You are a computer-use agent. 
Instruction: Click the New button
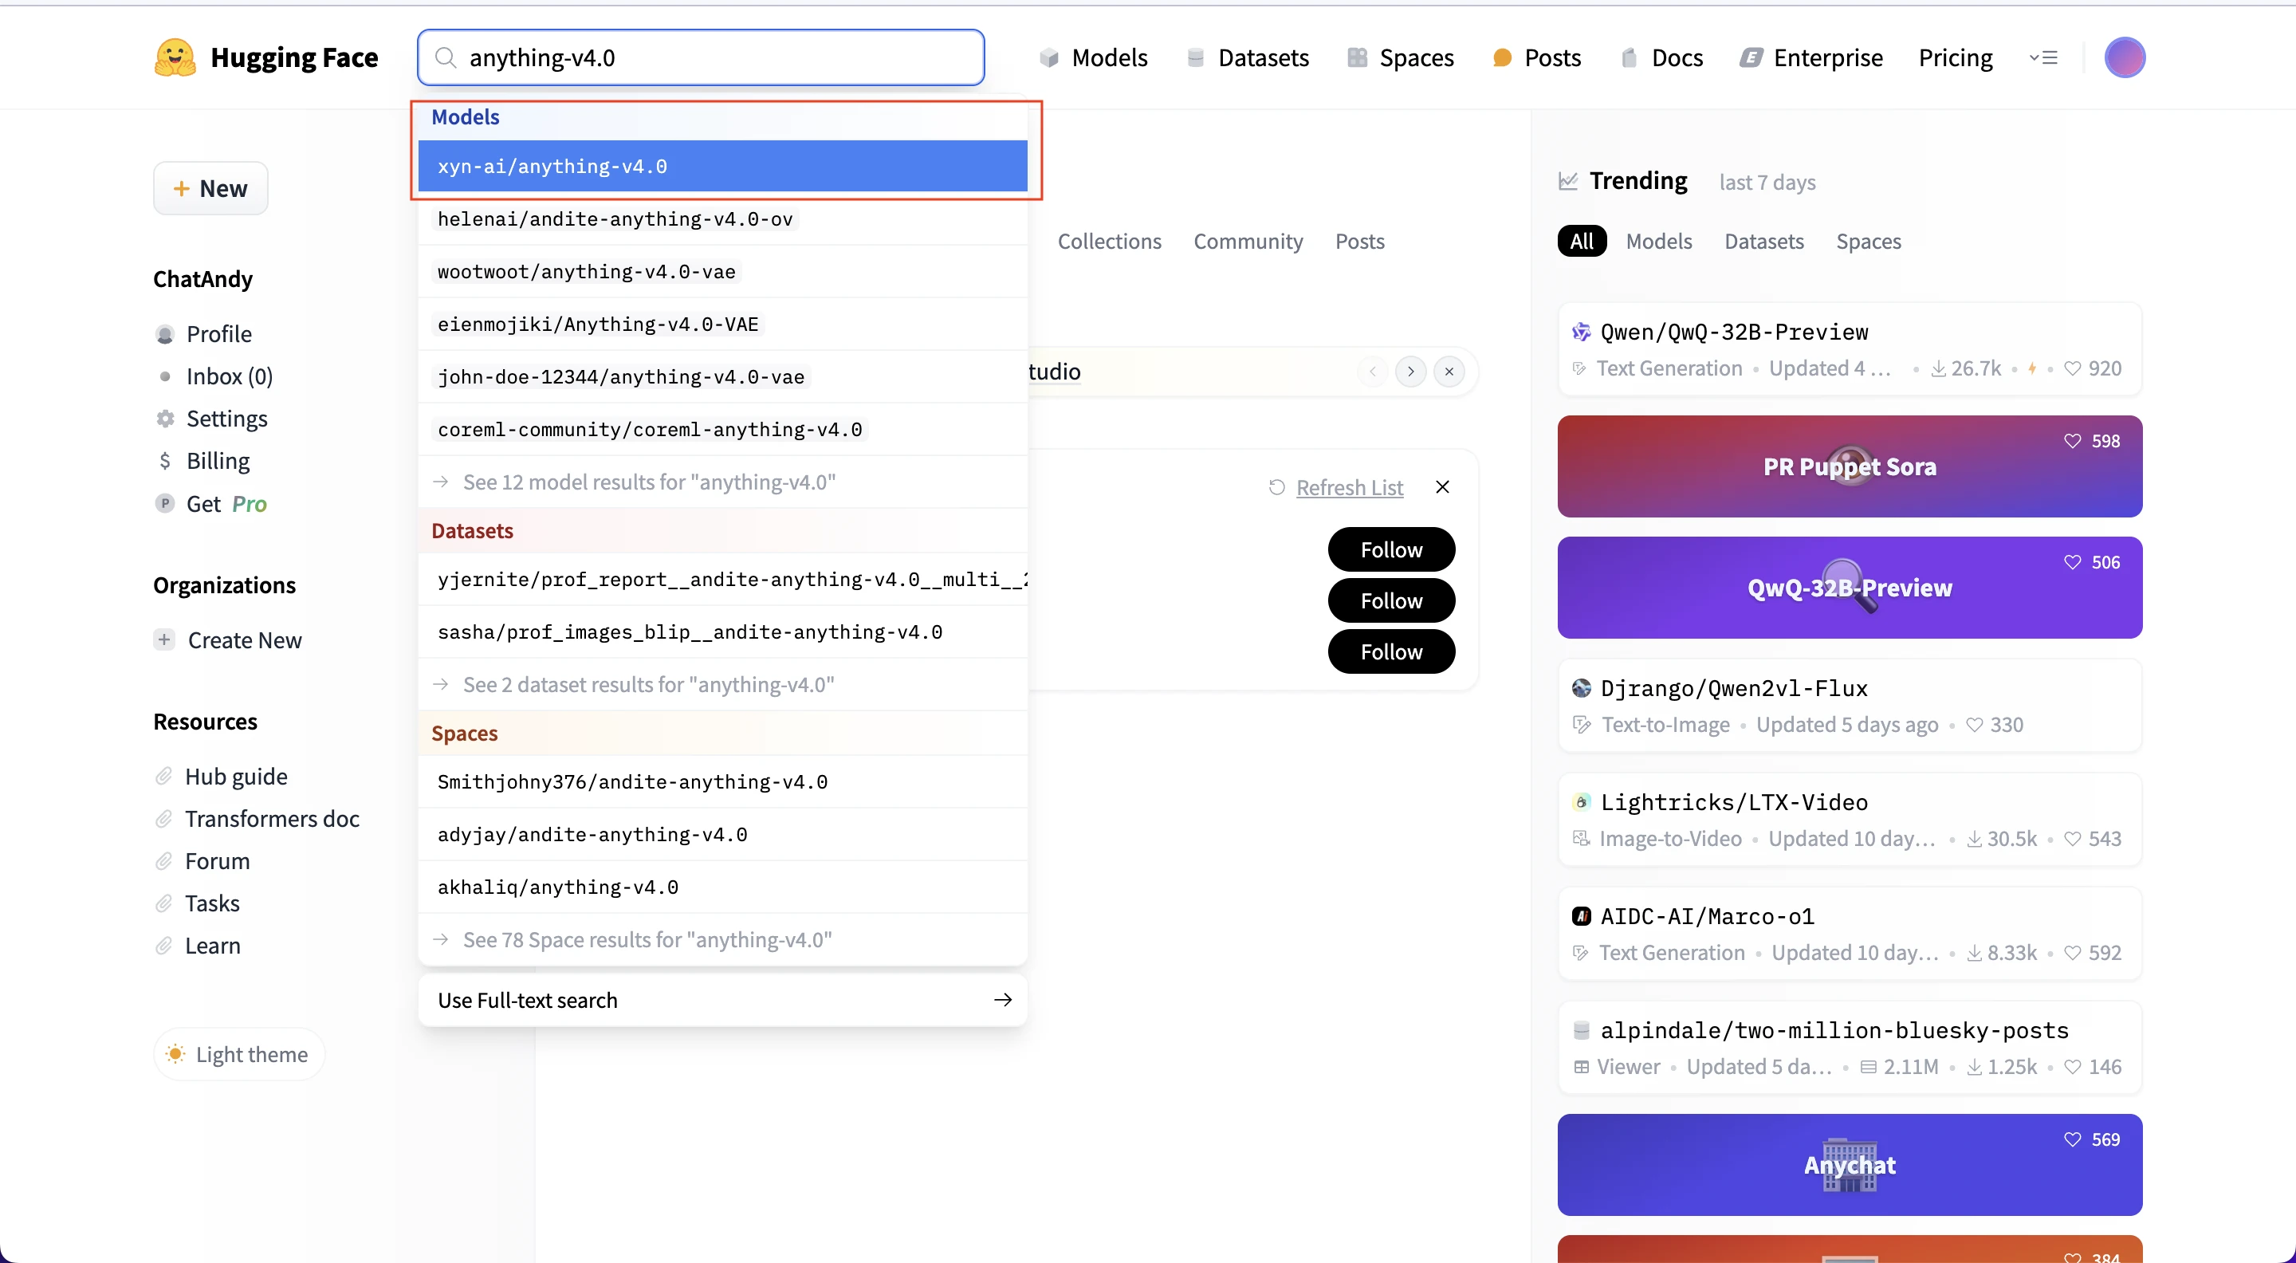[x=210, y=188]
